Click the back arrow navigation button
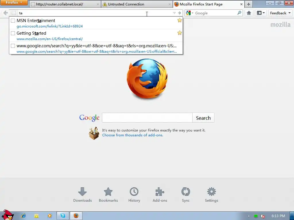The image size is (294, 220). 6,13
